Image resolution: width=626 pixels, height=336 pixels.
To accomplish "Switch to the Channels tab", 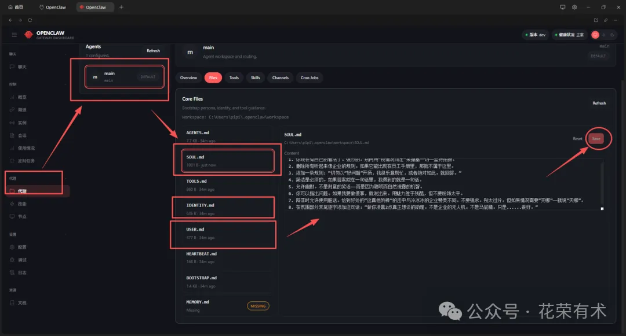I will (x=281, y=77).
